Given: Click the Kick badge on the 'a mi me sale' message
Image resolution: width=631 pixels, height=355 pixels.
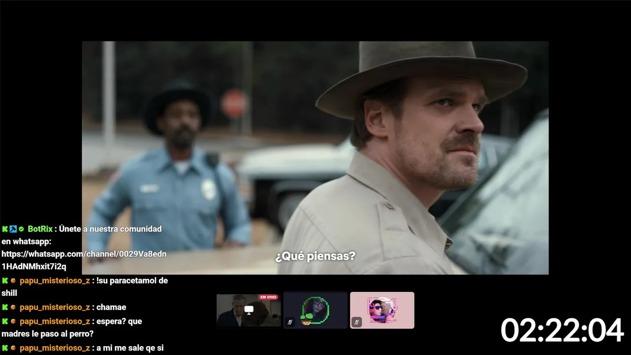Looking at the screenshot, I should [x=5, y=348].
